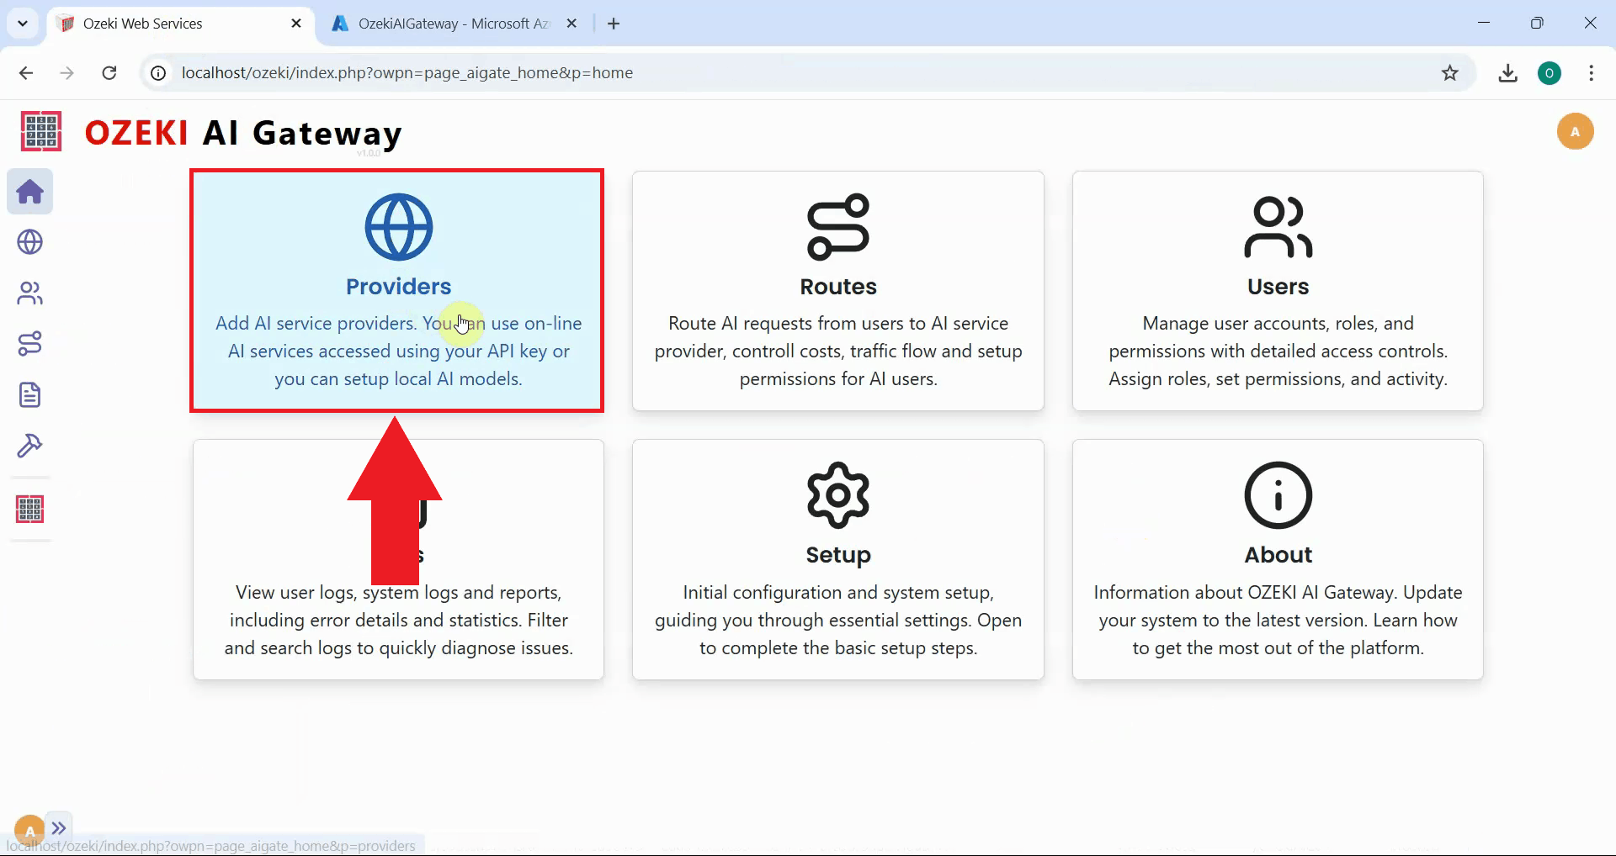Viewport: 1616px width, 856px height.
Task: Open Users via the people sidebar icon
Action: pyautogui.click(x=29, y=293)
